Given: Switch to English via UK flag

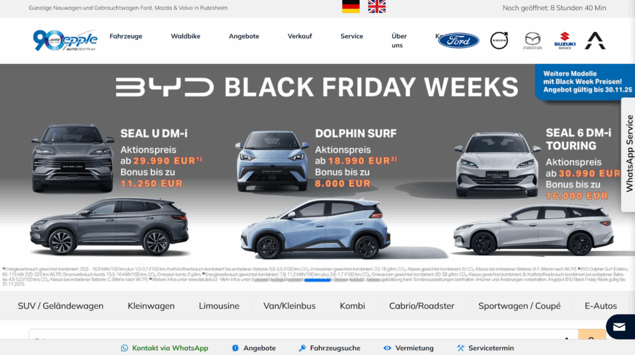Looking at the screenshot, I should pos(376,6).
